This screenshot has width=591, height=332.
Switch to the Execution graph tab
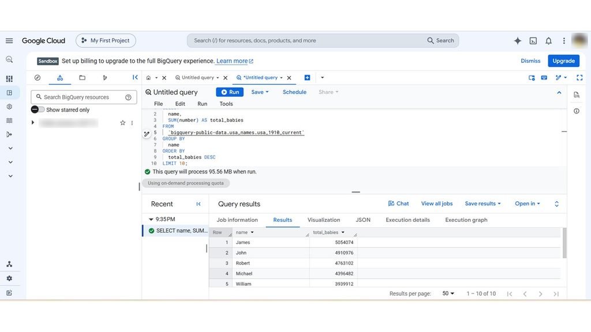pyautogui.click(x=466, y=220)
